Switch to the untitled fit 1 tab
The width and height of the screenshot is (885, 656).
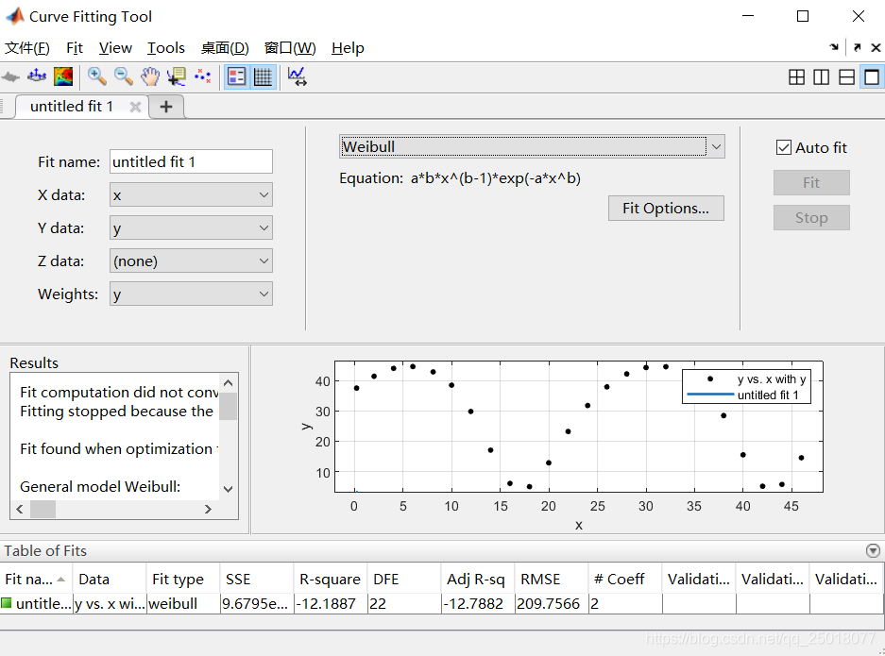[x=71, y=107]
